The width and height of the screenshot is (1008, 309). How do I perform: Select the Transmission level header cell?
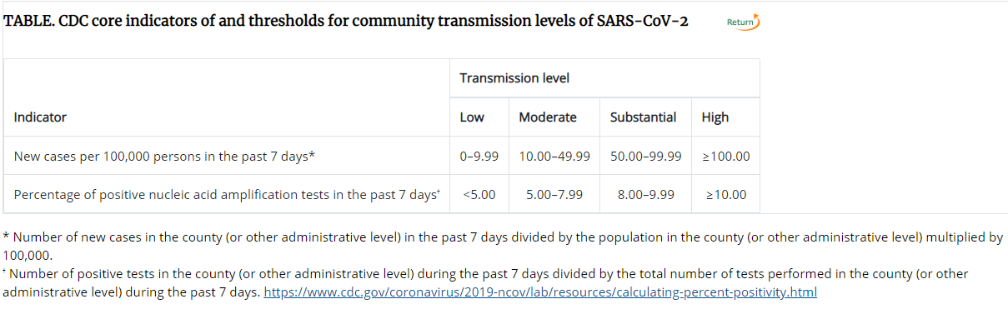pyautogui.click(x=605, y=77)
